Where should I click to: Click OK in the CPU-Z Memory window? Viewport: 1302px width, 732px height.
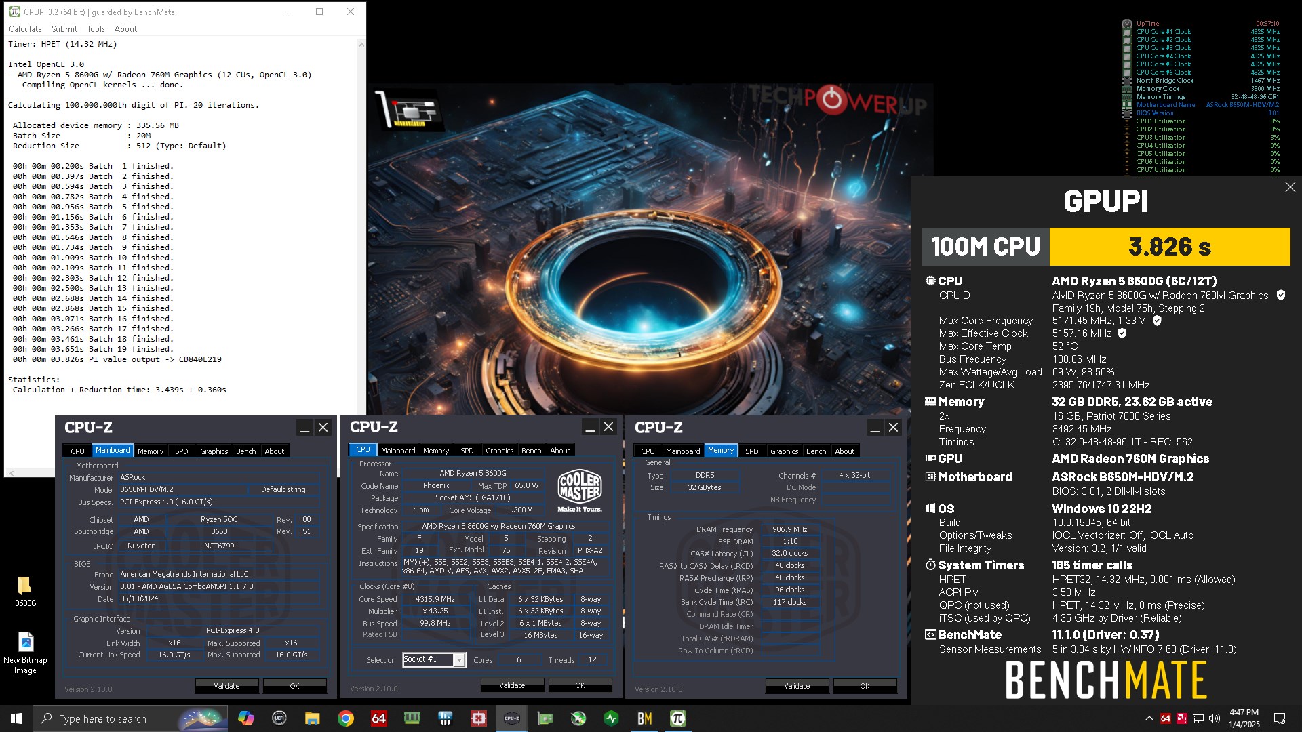865,686
